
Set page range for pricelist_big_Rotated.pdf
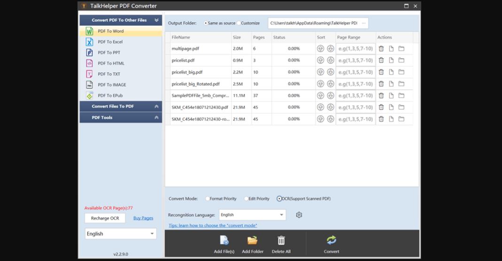pyautogui.click(x=355, y=84)
